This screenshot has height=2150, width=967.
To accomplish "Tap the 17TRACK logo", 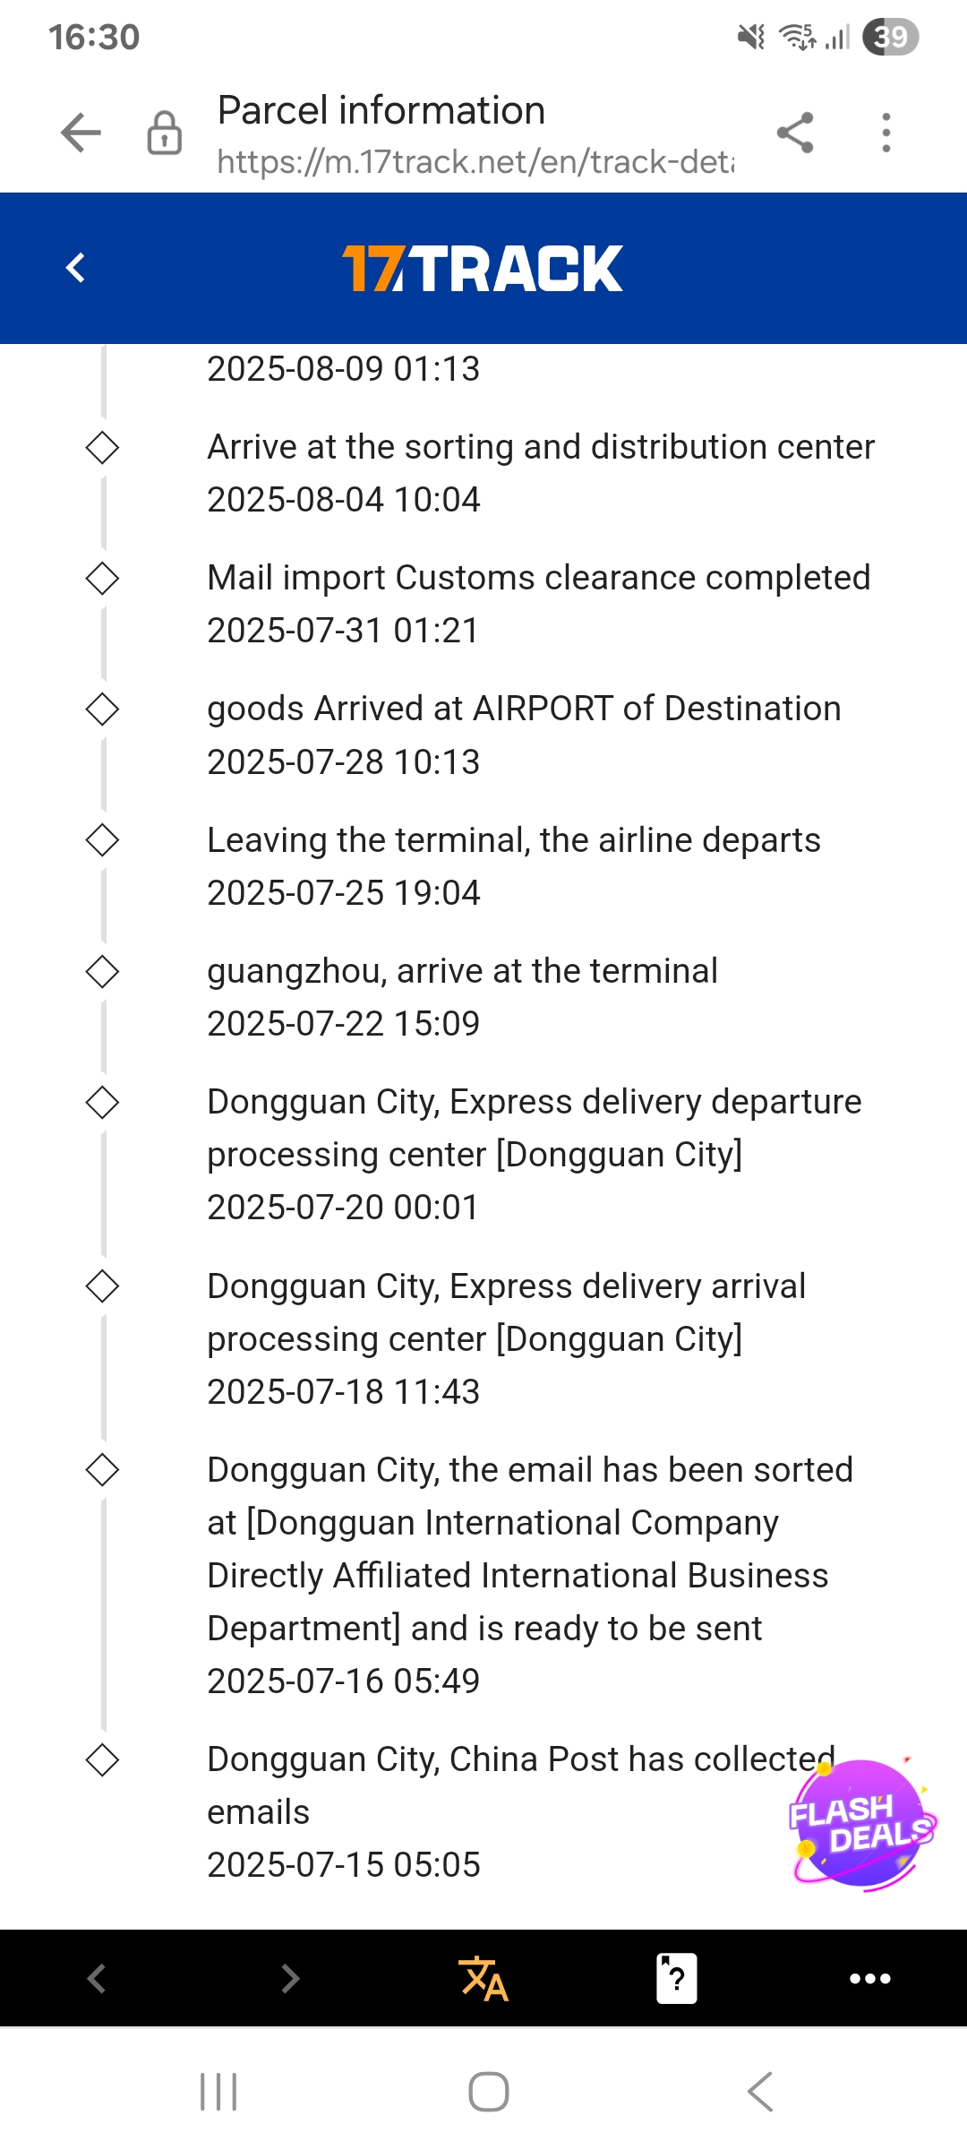I will (483, 268).
